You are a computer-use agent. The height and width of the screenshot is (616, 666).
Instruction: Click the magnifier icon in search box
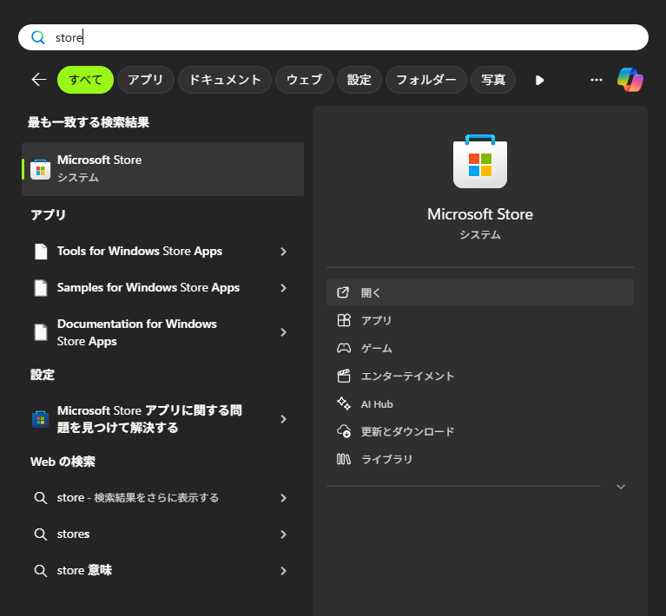click(x=38, y=37)
